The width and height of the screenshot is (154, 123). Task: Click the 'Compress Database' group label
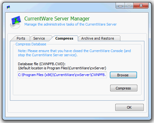(31, 44)
